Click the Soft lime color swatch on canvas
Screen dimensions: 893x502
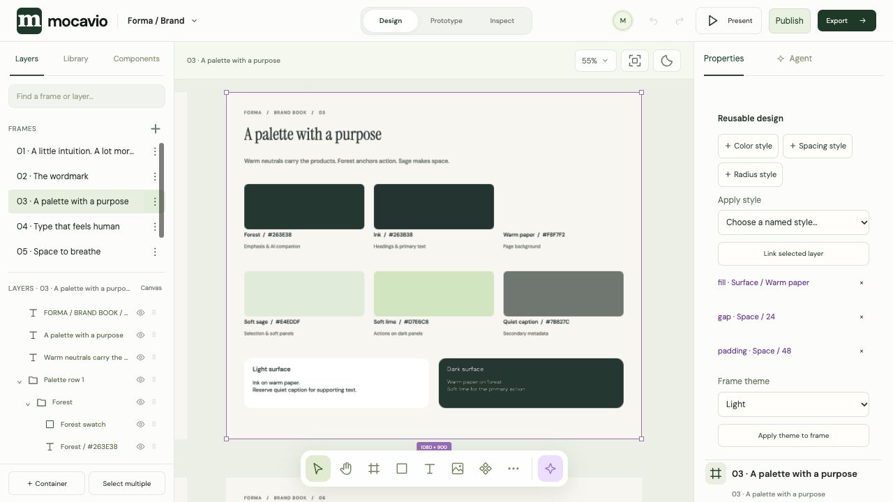point(434,294)
